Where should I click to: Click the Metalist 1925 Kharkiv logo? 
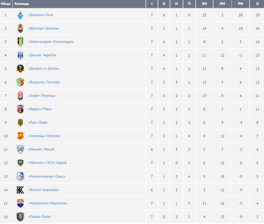point(20,163)
